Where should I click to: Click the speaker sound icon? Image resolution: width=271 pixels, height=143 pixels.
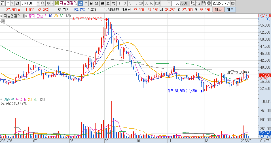[x=48, y=3]
